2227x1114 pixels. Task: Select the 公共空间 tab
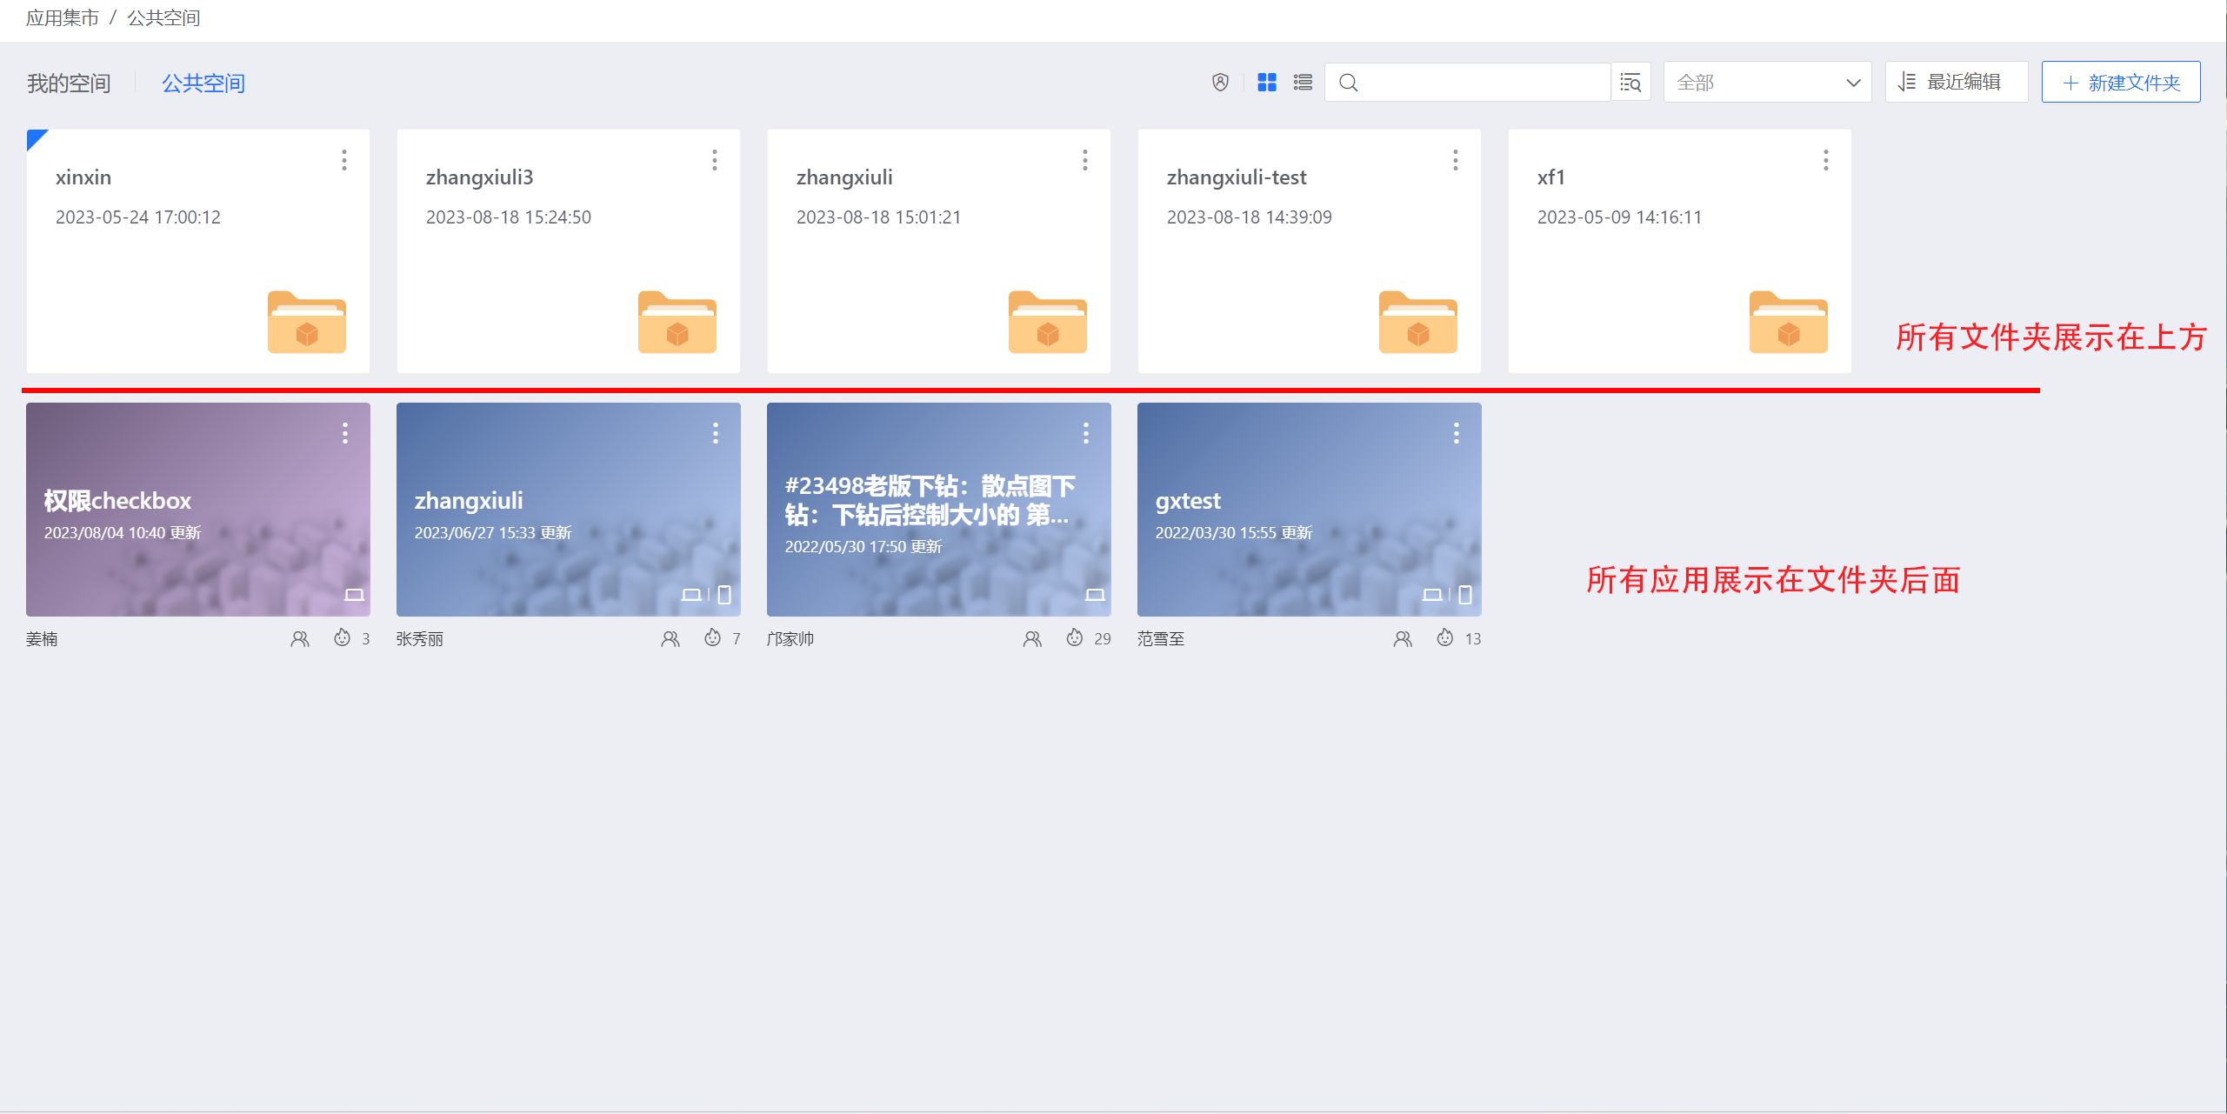pos(203,83)
